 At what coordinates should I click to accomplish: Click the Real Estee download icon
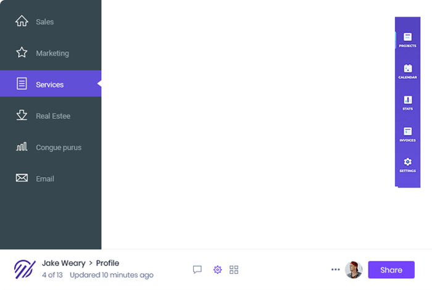coord(22,115)
